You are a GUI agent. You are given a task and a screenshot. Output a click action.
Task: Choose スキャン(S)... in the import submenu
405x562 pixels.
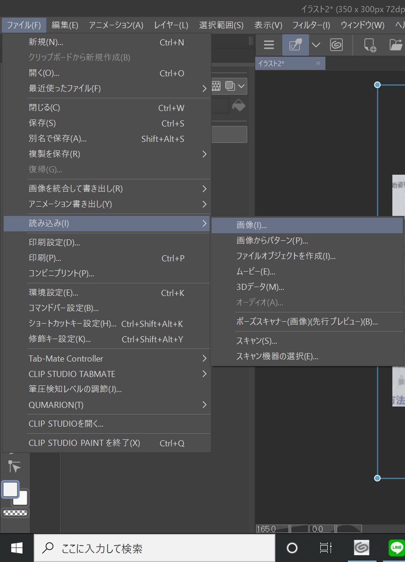(307, 341)
